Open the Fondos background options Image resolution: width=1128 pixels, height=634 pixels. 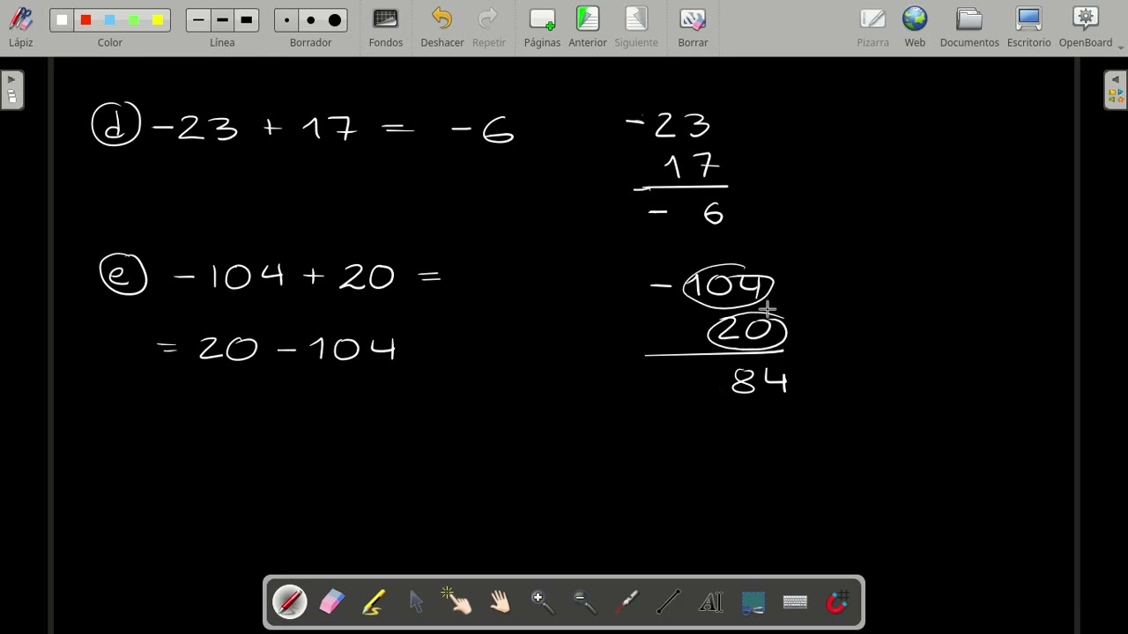[x=385, y=27]
